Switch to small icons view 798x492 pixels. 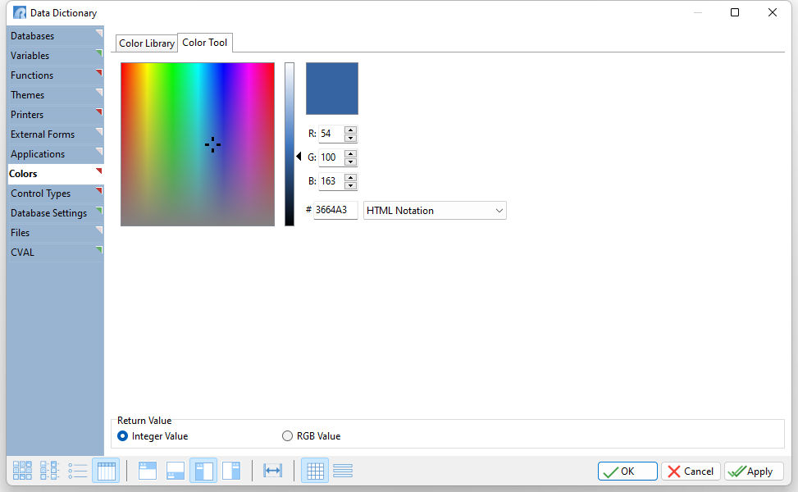click(50, 470)
